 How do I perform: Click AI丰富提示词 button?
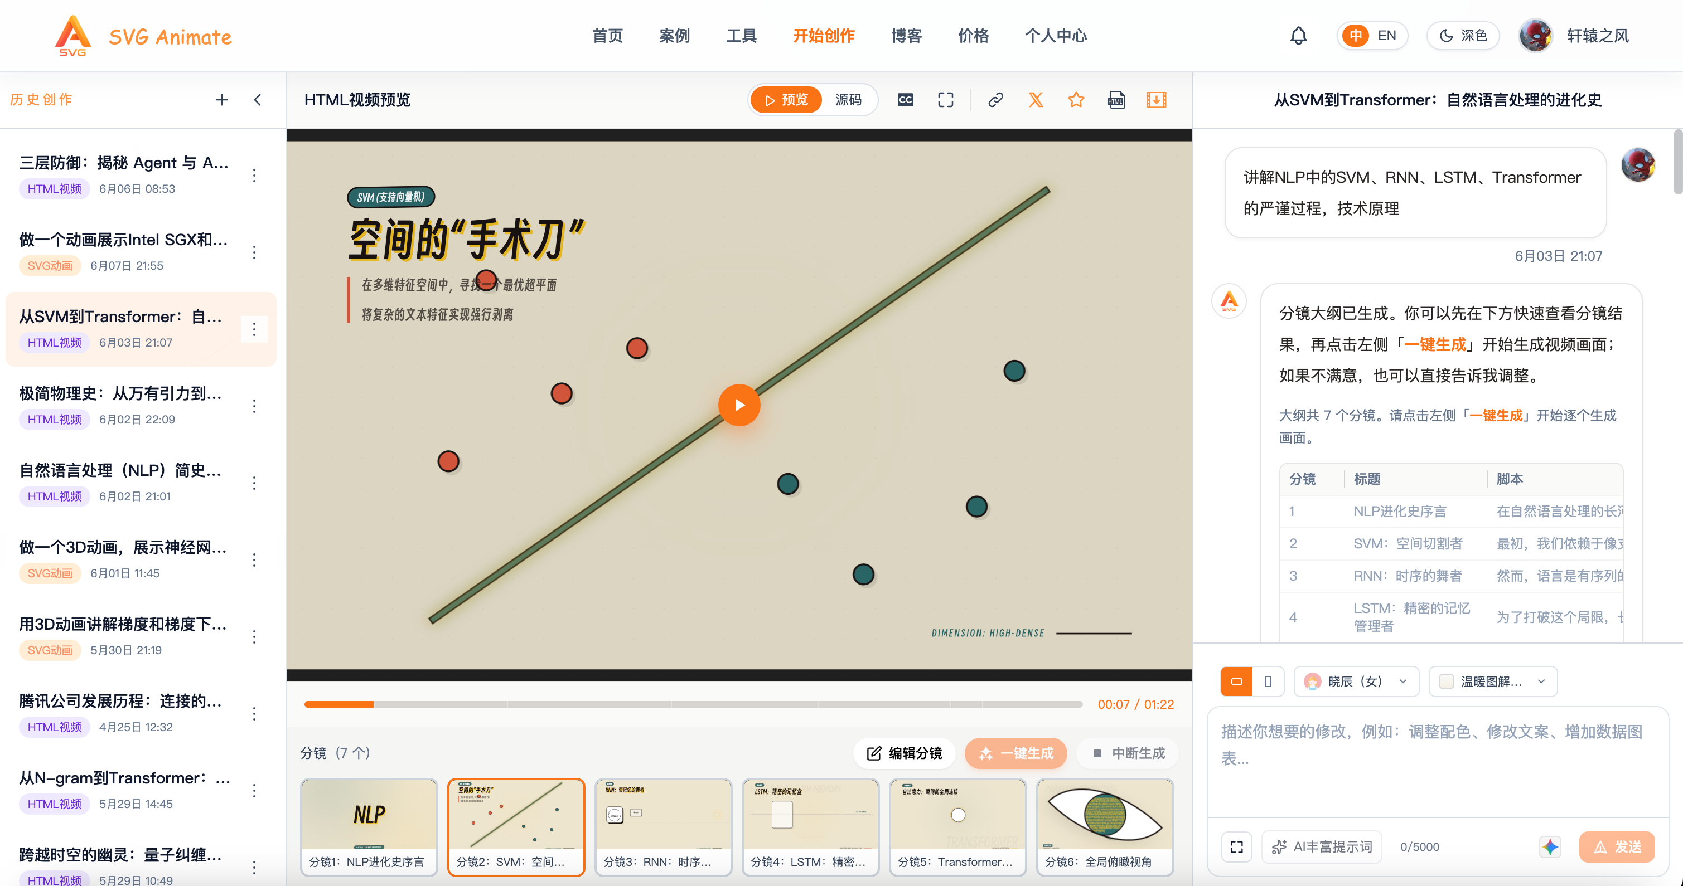point(1322,847)
